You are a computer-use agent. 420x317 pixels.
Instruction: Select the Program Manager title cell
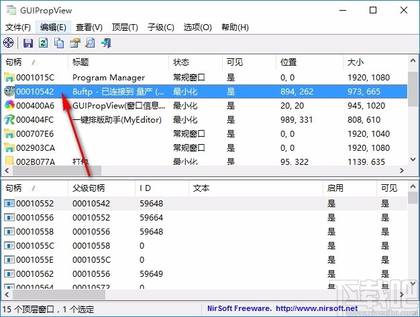tap(109, 78)
